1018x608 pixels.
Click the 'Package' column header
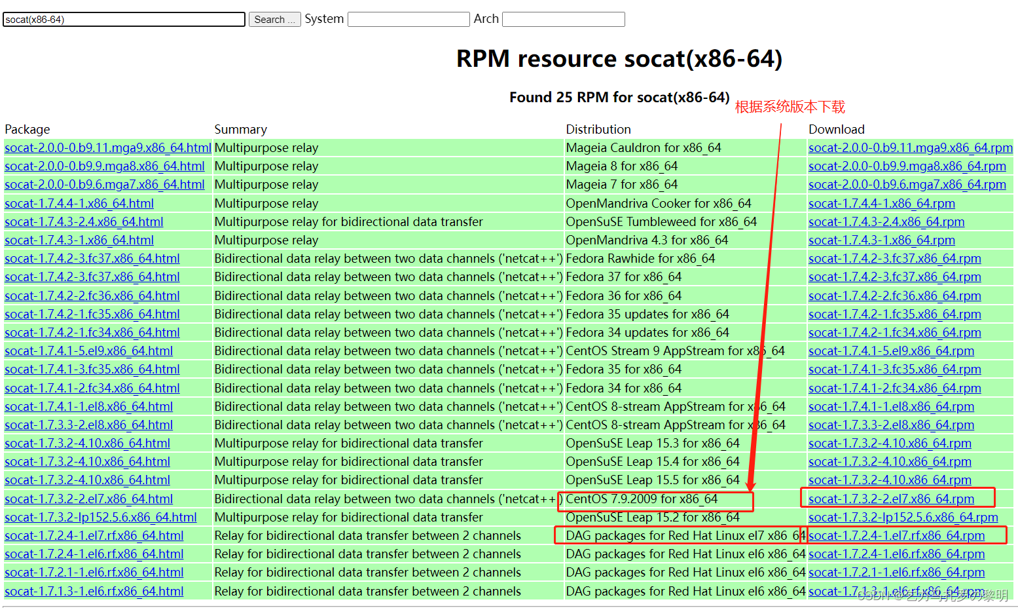27,130
